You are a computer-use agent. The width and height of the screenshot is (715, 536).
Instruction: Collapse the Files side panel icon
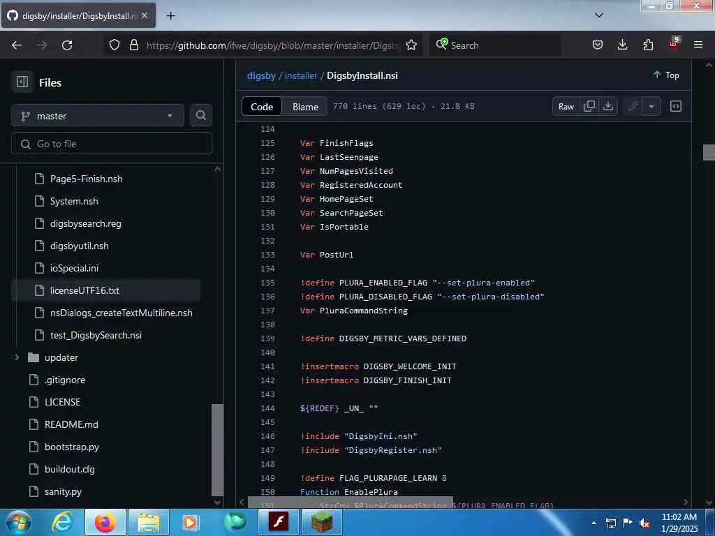22,82
